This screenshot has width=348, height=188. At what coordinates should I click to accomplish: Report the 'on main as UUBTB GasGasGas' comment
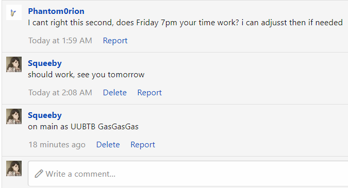click(143, 145)
